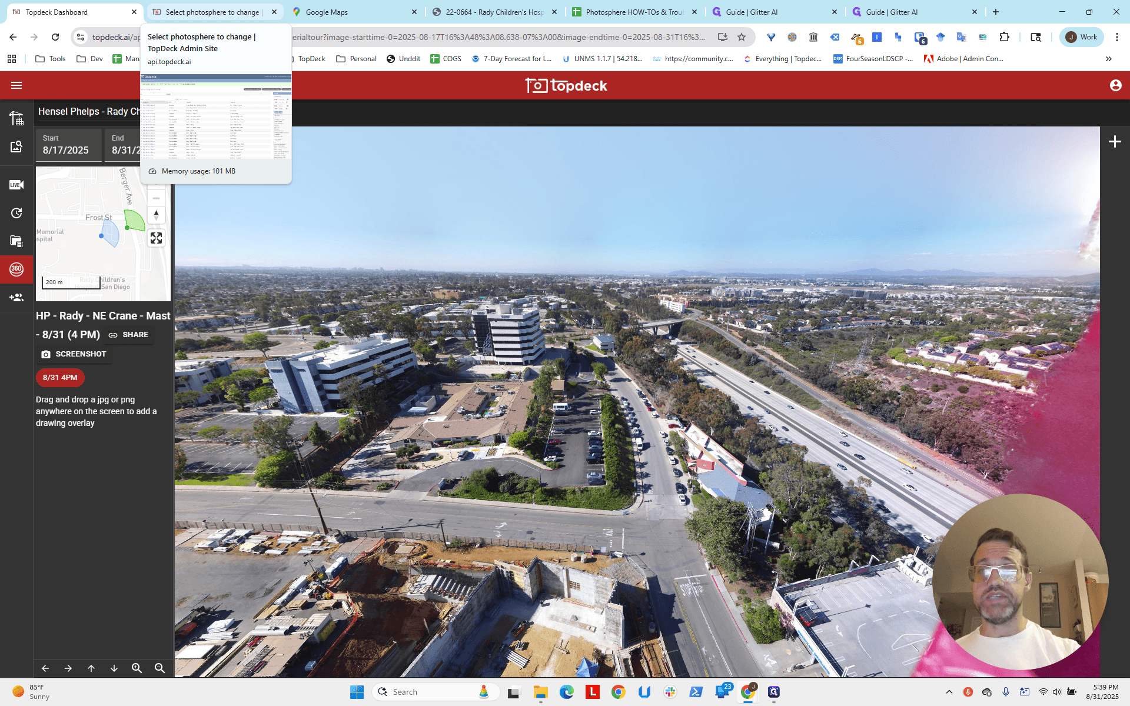Pan photosphere view right arrow
This screenshot has width=1130, height=706.
68,668
